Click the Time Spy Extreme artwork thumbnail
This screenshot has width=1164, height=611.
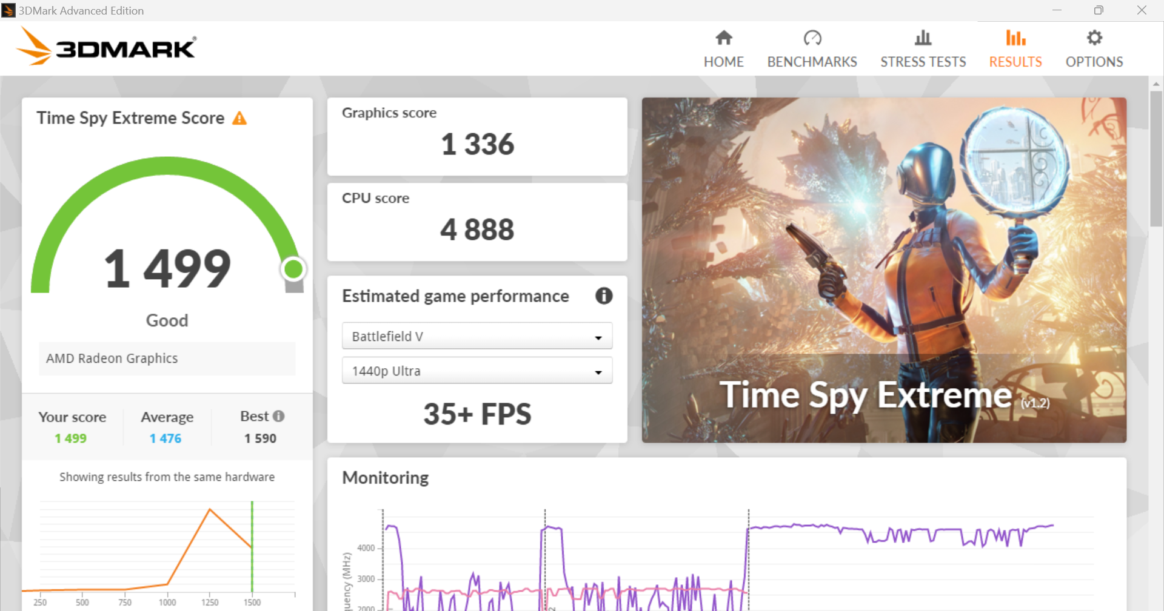point(884,270)
